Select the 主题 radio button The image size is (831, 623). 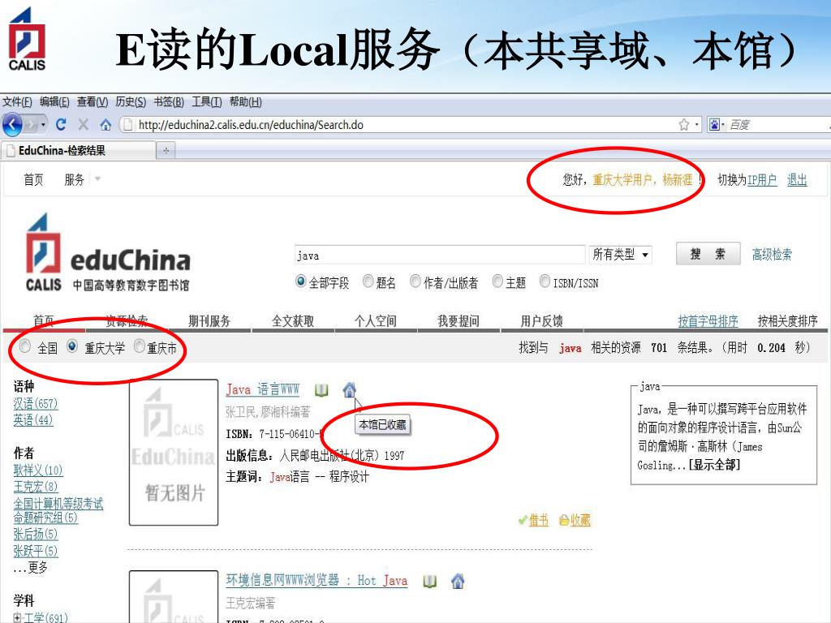pyautogui.click(x=497, y=281)
